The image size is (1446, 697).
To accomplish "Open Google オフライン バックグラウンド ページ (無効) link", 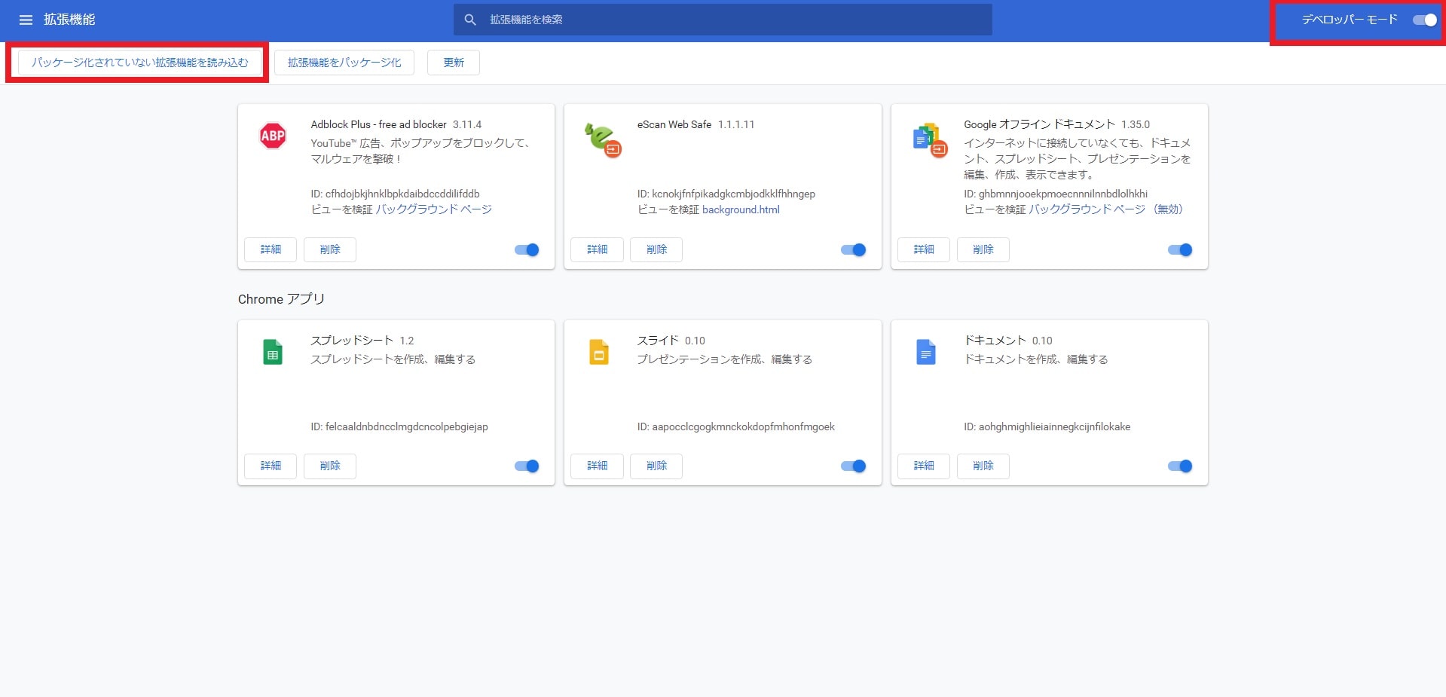I will click(x=1106, y=209).
